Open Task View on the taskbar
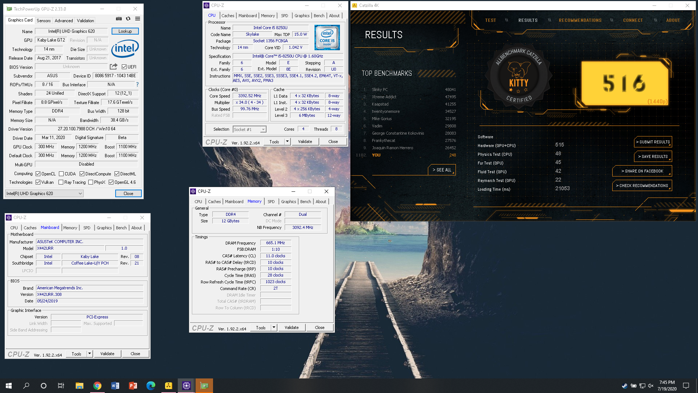Image resolution: width=698 pixels, height=393 pixels. click(61, 386)
